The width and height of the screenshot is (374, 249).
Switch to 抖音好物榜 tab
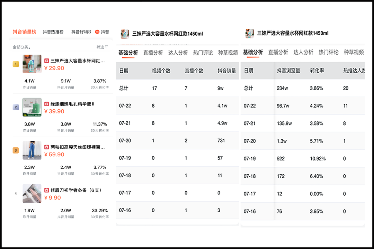(81, 32)
